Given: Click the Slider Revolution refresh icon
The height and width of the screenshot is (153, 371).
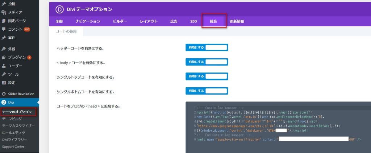Looking at the screenshot, I should [x=4, y=94].
